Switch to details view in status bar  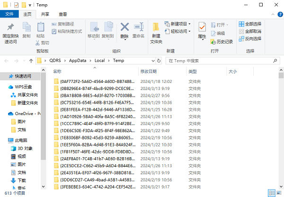click(x=271, y=193)
